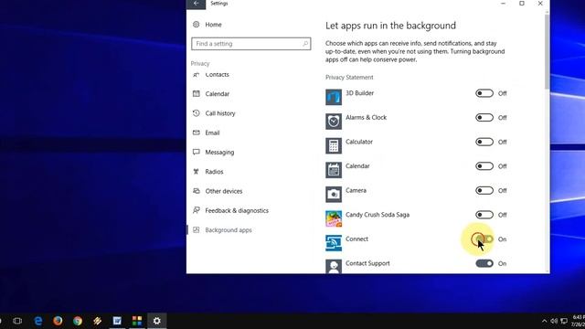Open Radios privacy settings
The width and height of the screenshot is (585, 329).
point(214,172)
